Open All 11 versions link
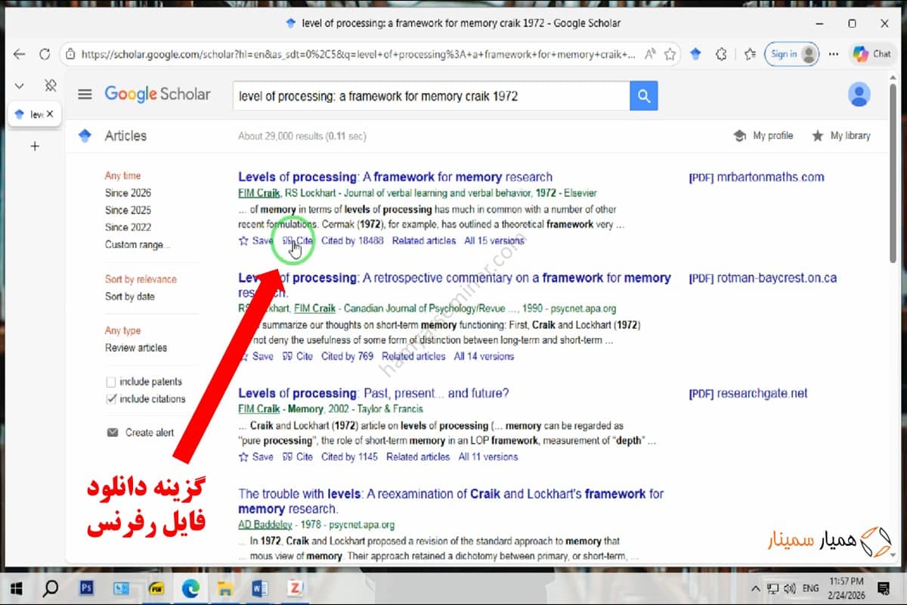 click(x=488, y=457)
